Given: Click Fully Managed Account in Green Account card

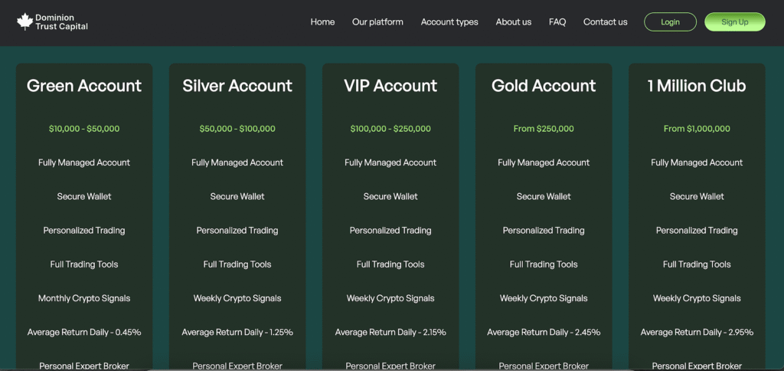Looking at the screenshot, I should pos(84,163).
